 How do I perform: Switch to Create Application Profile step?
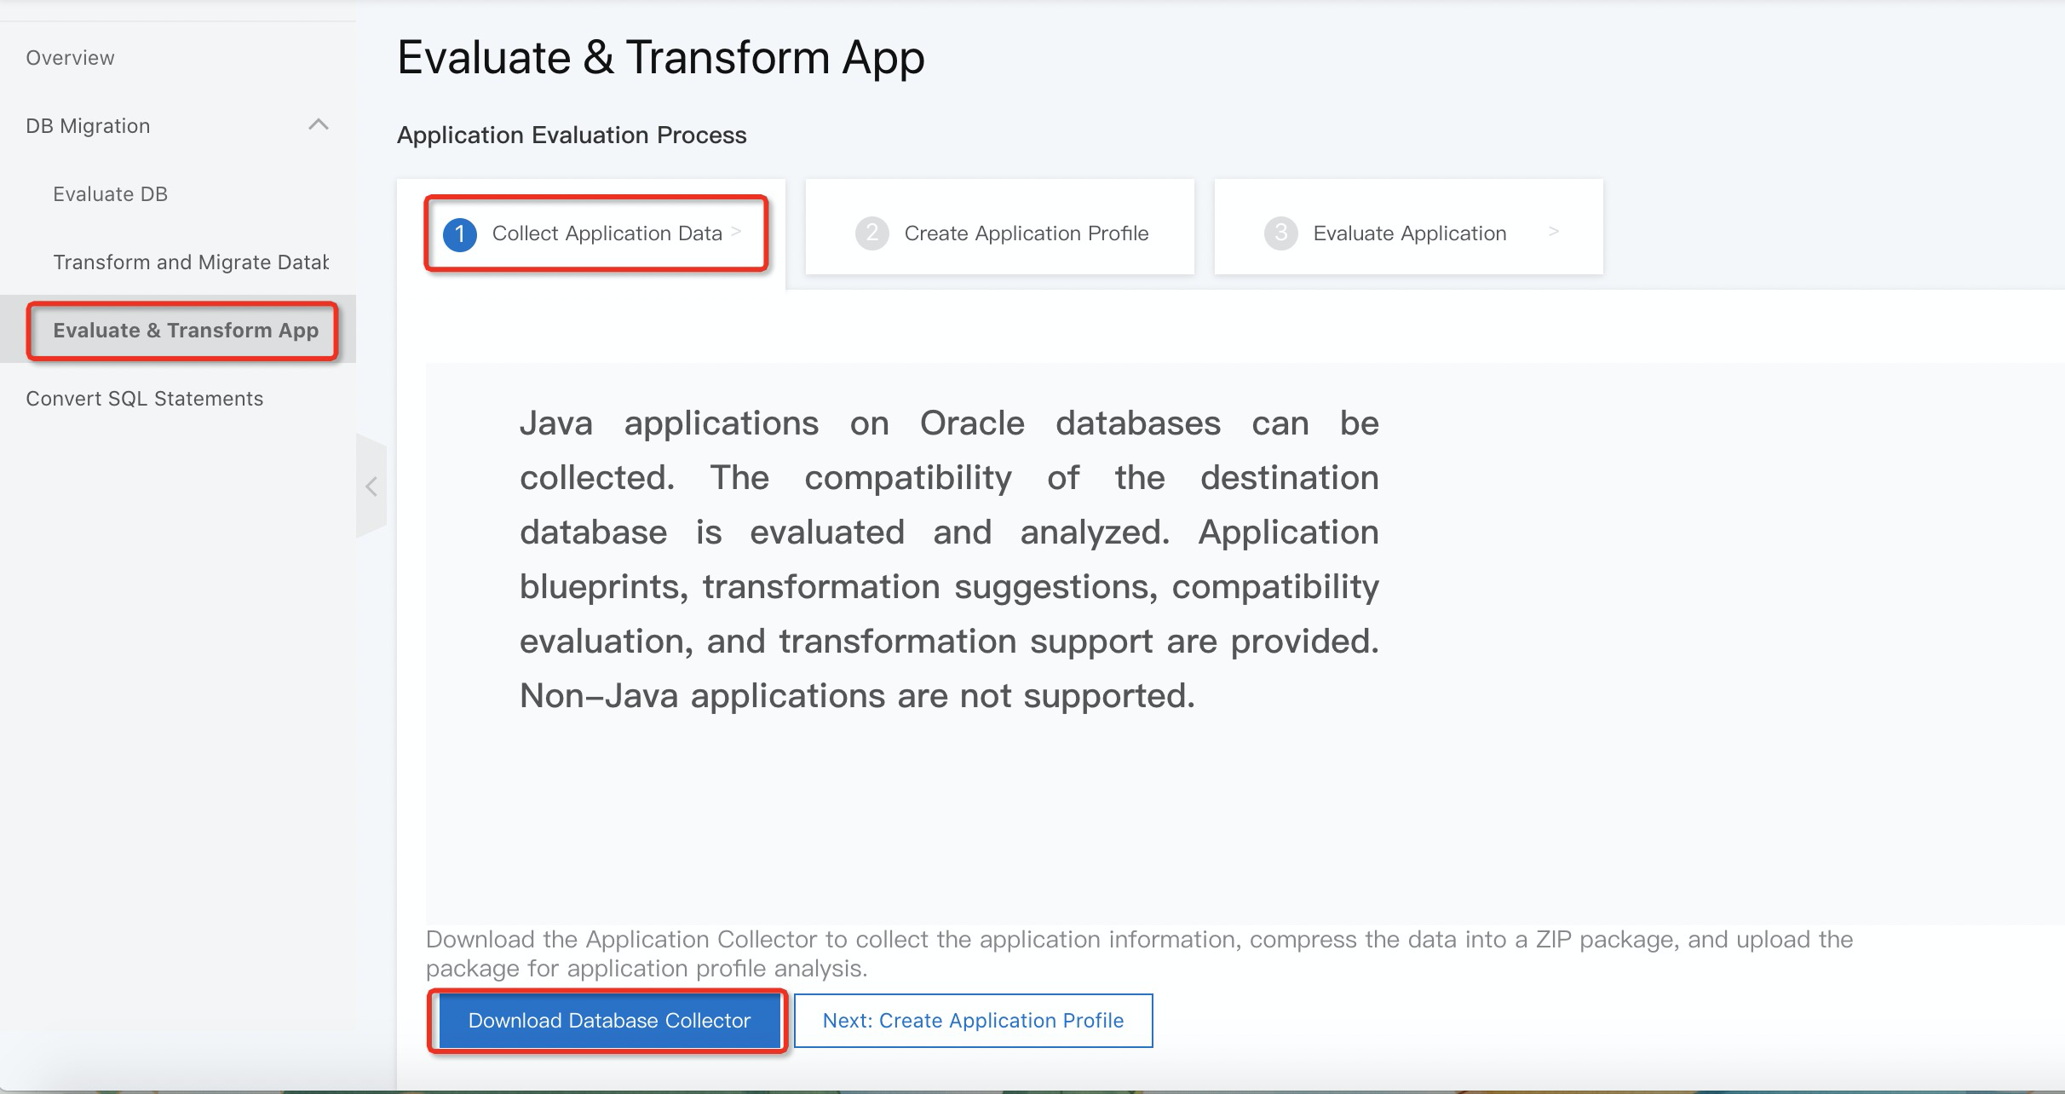(1026, 233)
